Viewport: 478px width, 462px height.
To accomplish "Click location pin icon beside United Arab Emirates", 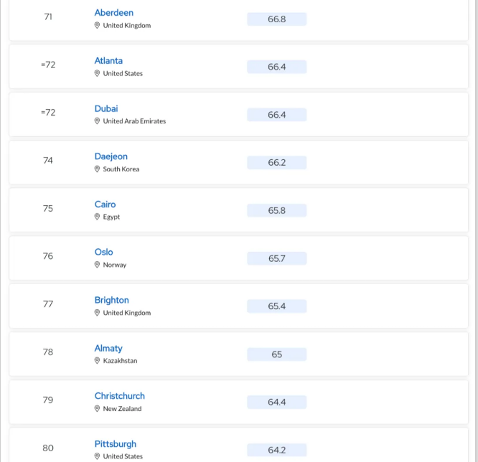I will pos(97,121).
